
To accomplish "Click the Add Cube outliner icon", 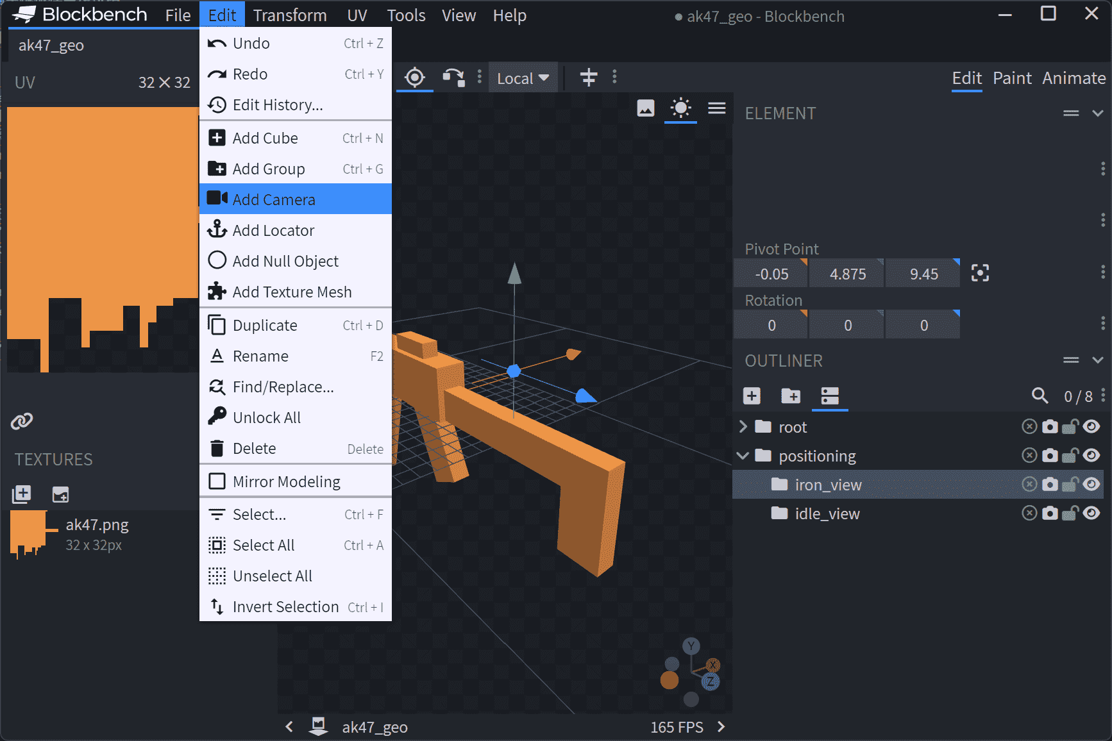I will 752,395.
